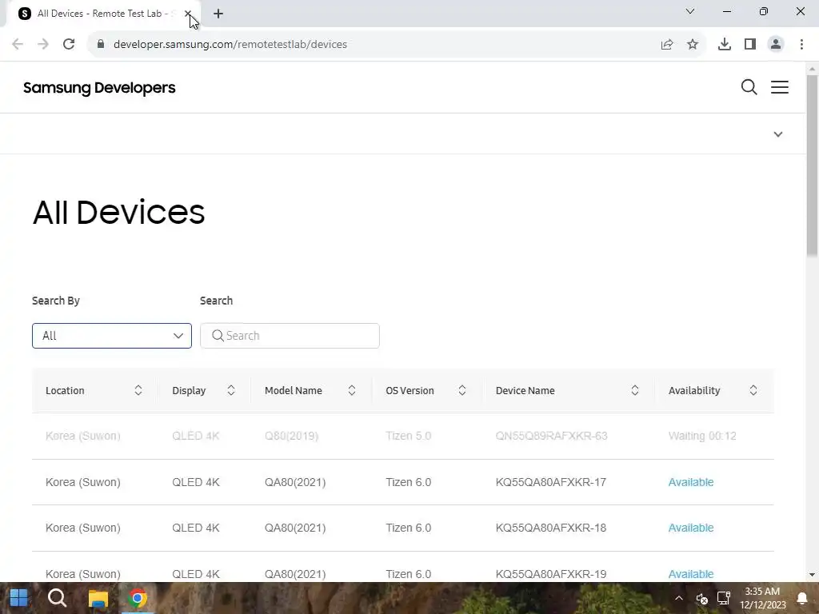The width and height of the screenshot is (819, 614).
Task: Open the tab search dropdown chevron
Action: (689, 11)
